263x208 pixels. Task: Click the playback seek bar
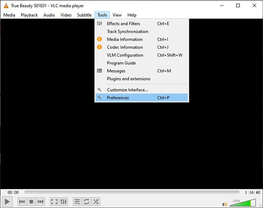coord(131,192)
